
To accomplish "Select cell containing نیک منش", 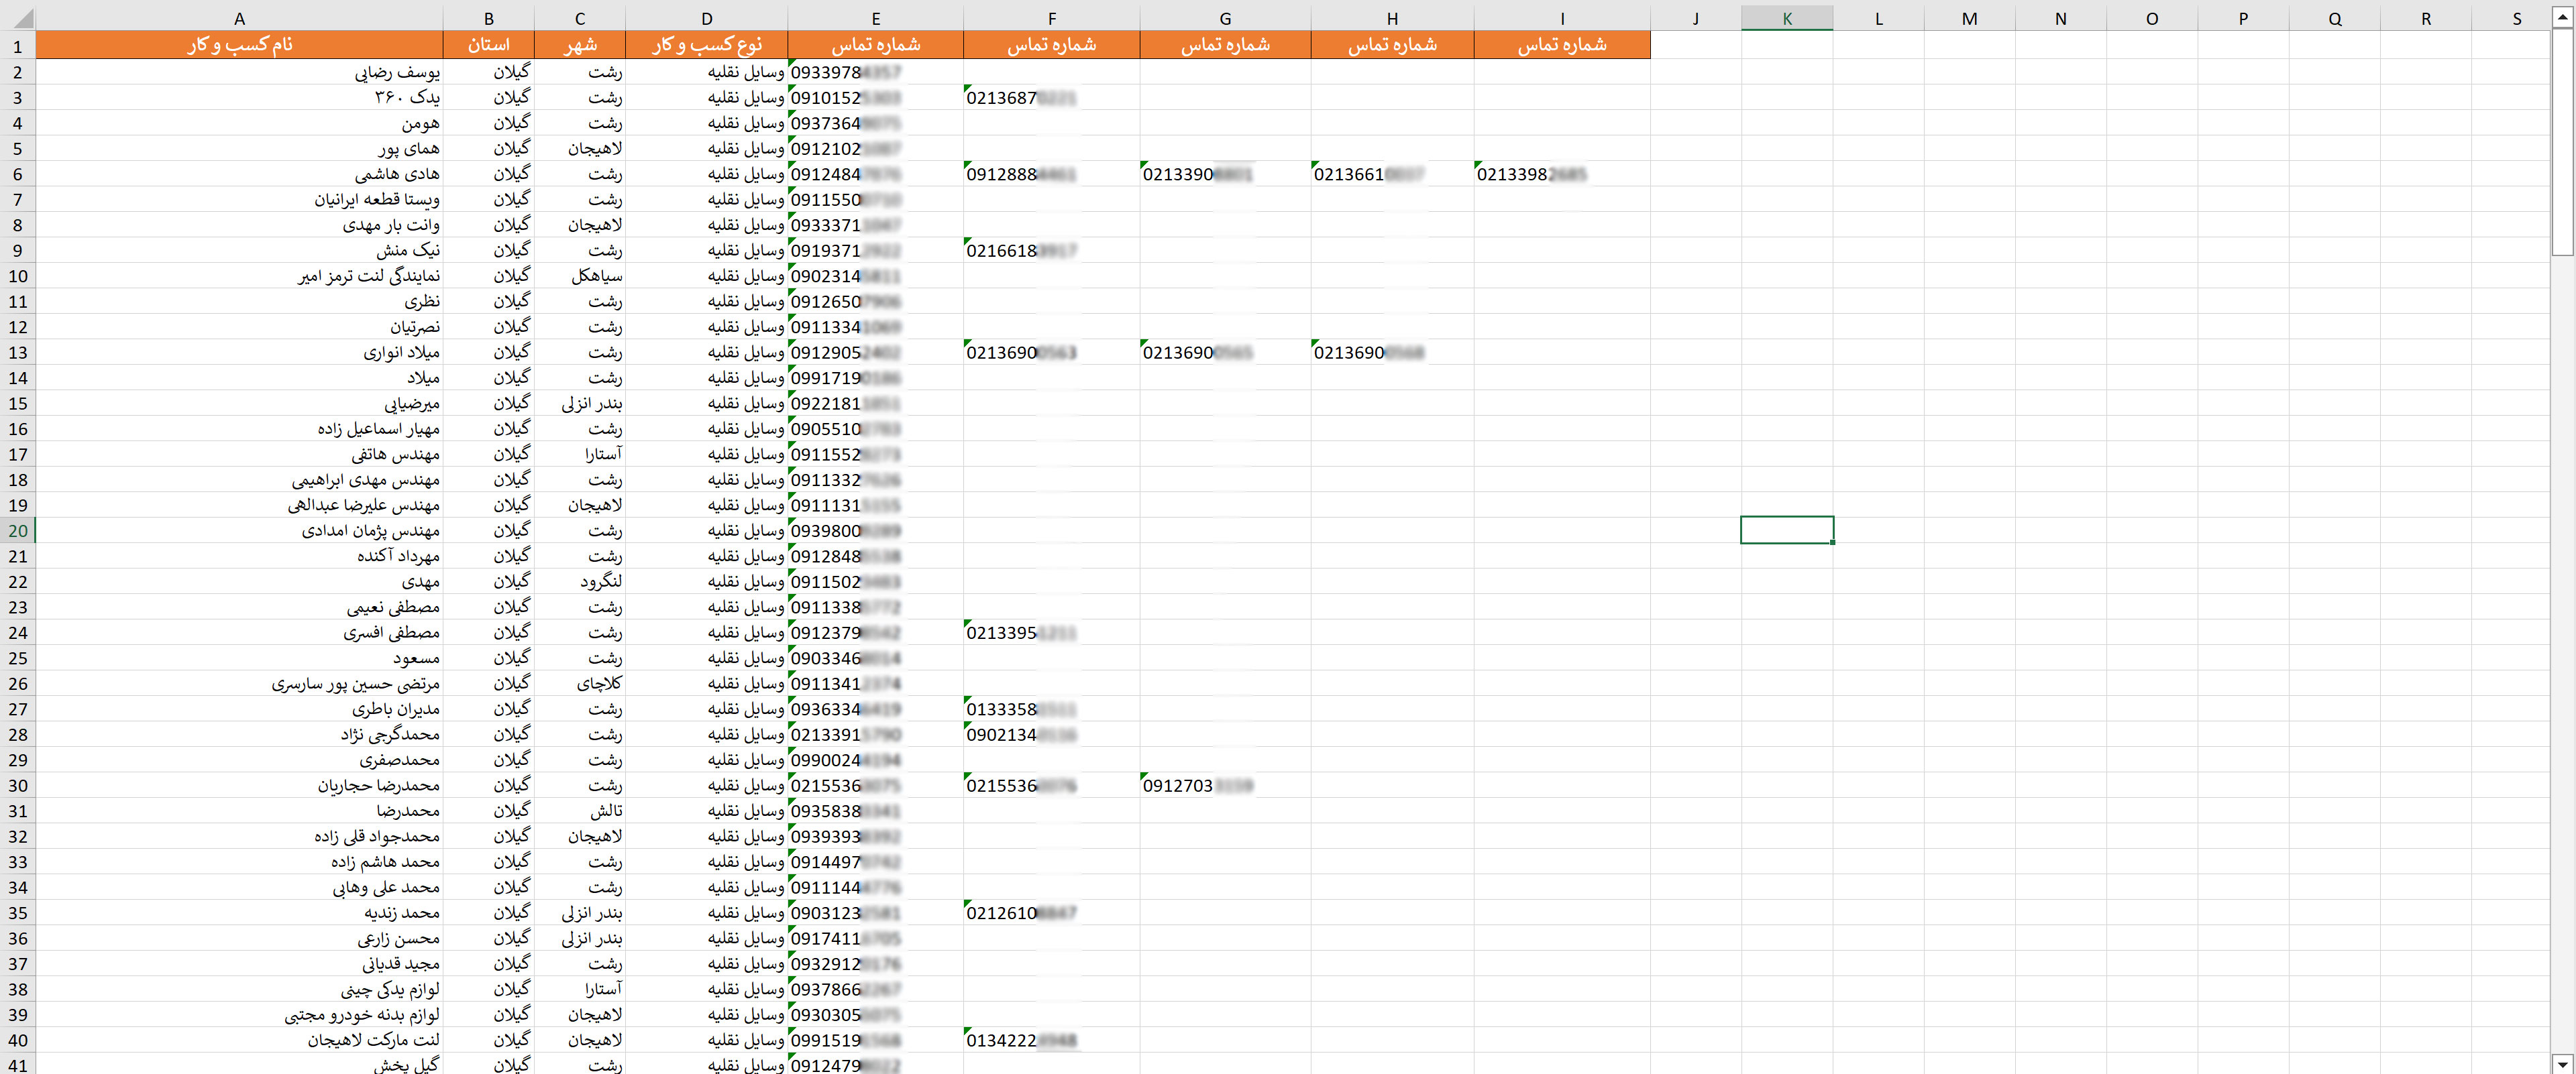I will (x=239, y=250).
